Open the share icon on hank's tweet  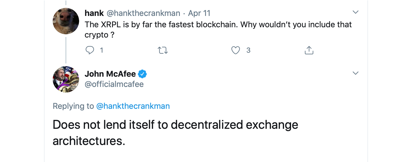coord(309,50)
